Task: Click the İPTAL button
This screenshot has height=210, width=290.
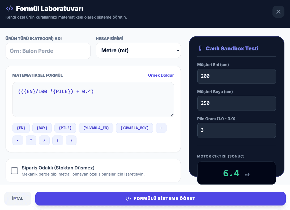Action: pyautogui.click(x=18, y=199)
